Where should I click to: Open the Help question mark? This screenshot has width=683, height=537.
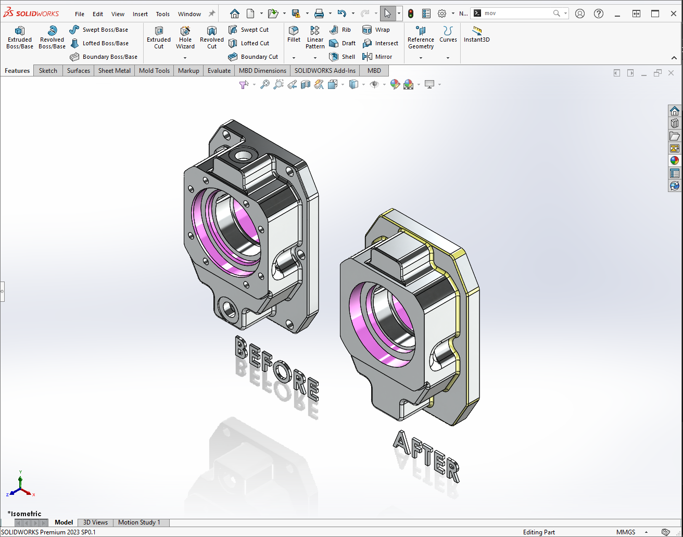[x=599, y=14]
